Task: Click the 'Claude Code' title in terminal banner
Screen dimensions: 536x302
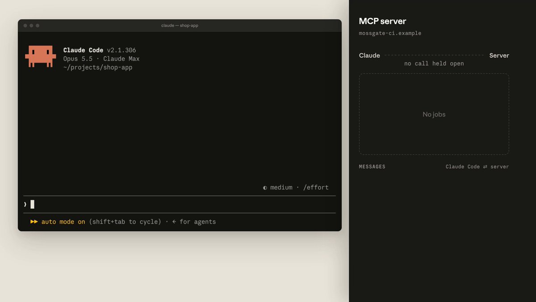Action: tap(83, 50)
